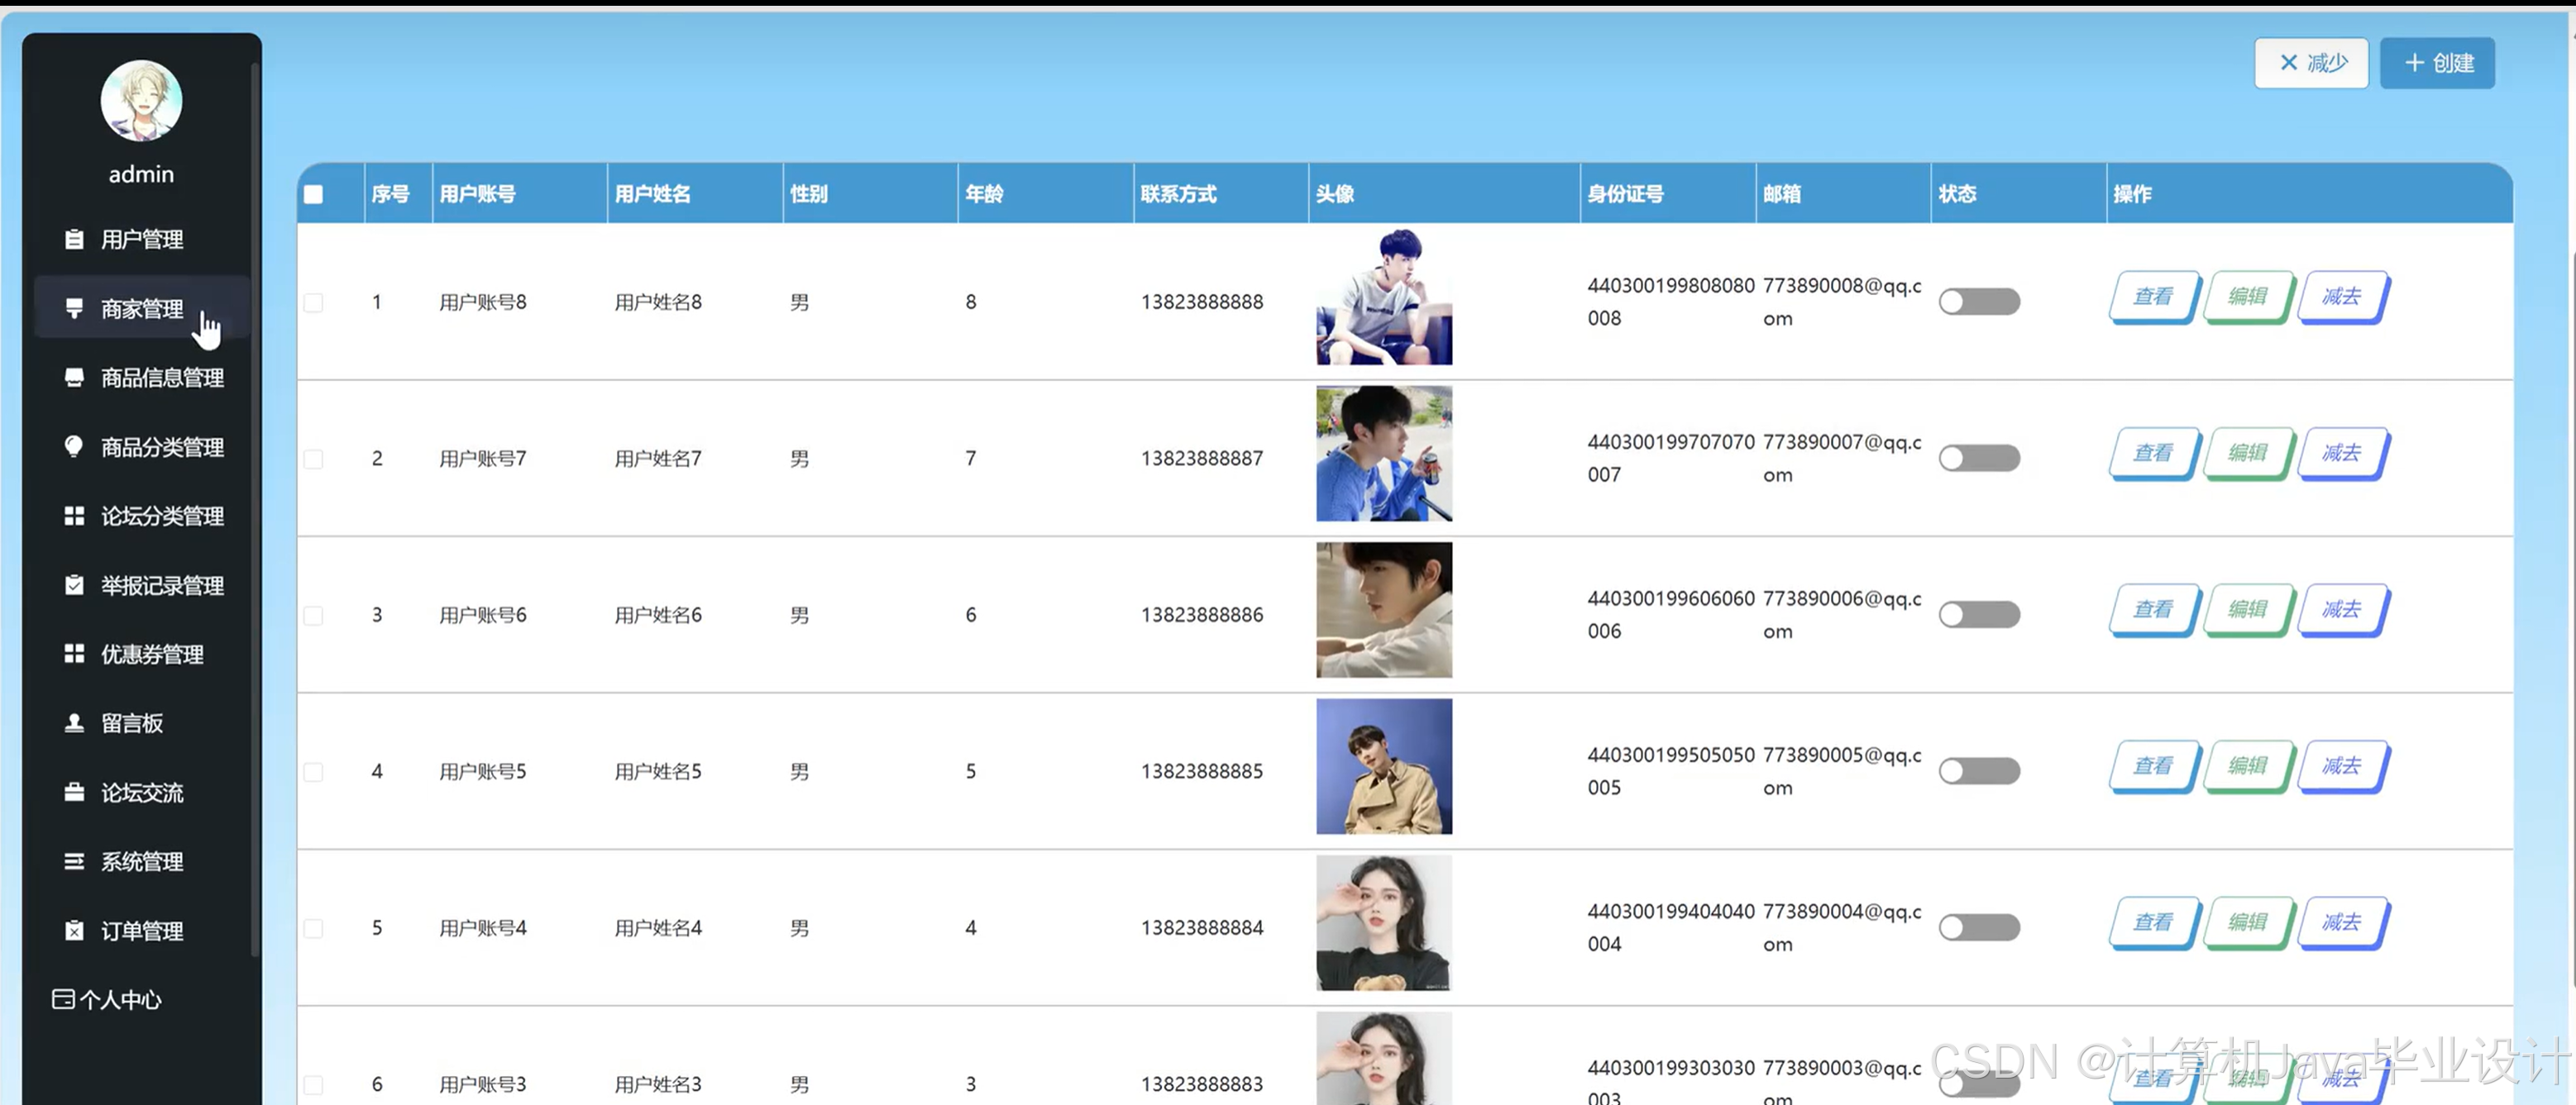Click the 商家管理 sidebar icon

[x=74, y=309]
